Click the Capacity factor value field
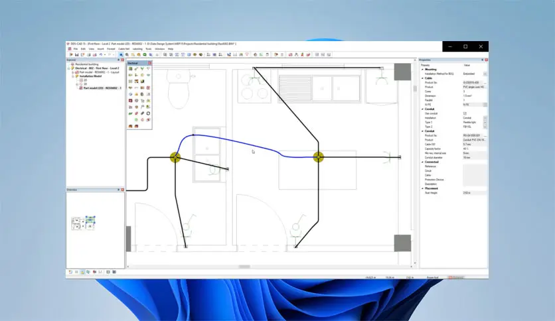Screen dimensions: 555x321 (475, 149)
